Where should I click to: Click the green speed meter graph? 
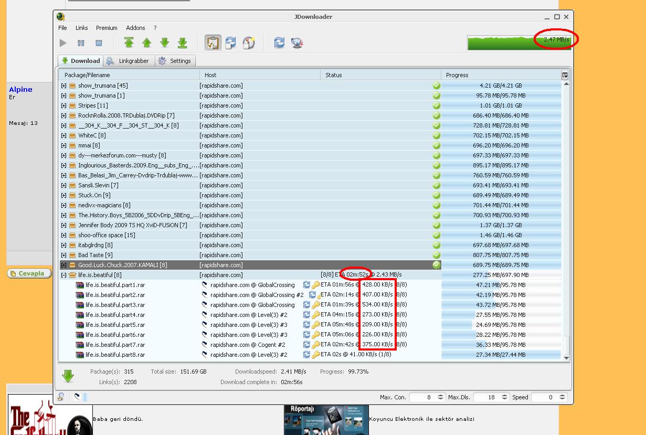(518, 43)
